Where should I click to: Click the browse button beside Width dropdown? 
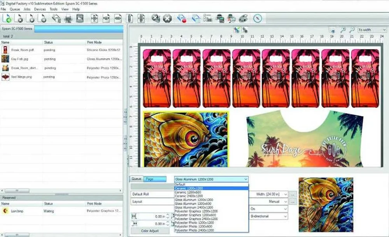pos(293,194)
